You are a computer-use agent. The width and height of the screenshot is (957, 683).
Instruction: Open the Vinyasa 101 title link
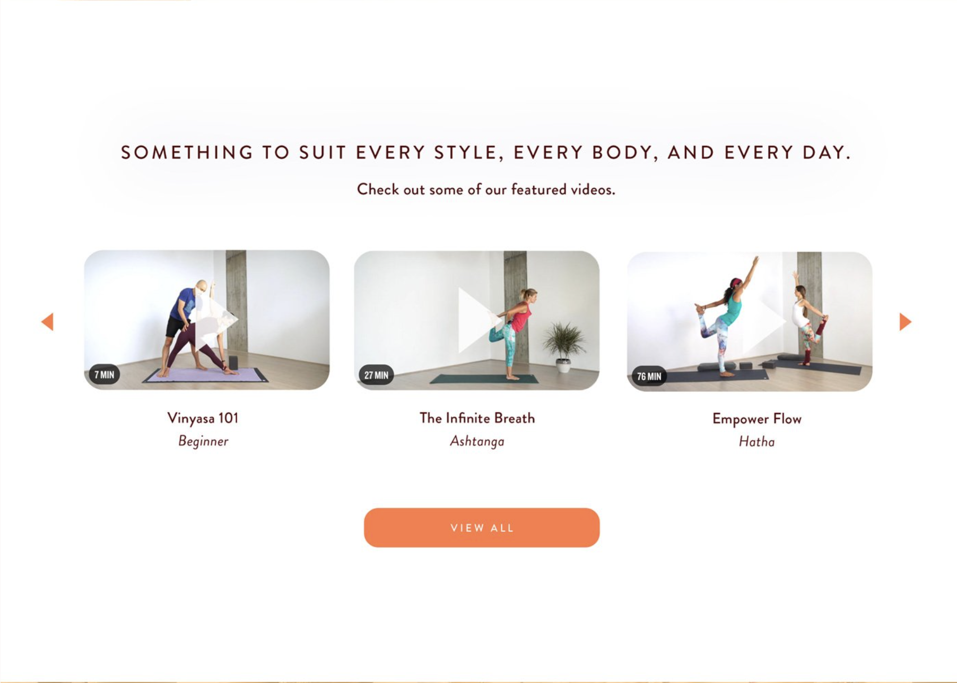click(x=203, y=418)
